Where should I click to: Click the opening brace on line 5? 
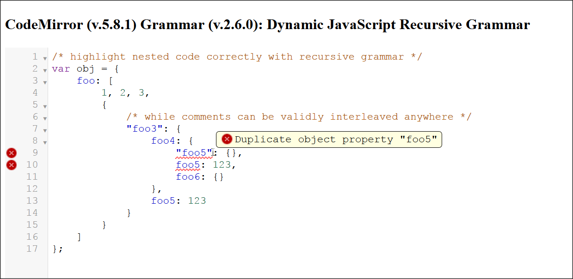(105, 105)
